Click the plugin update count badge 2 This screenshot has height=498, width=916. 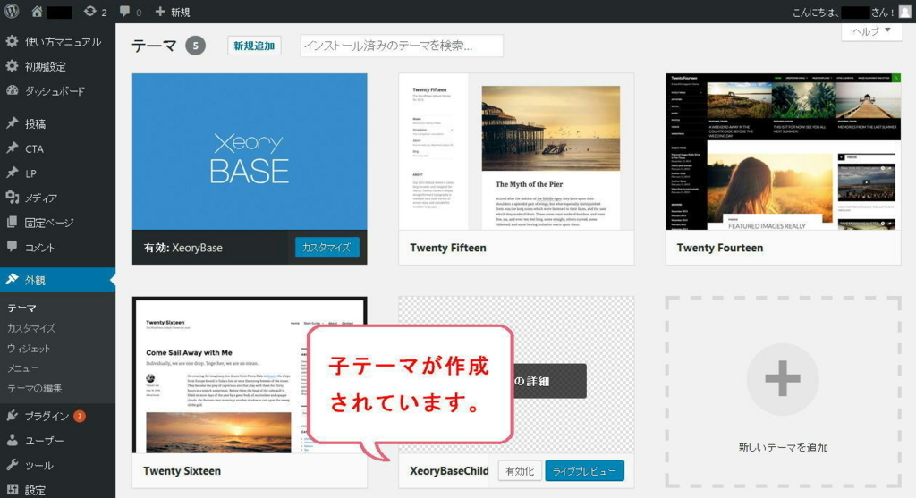point(80,416)
